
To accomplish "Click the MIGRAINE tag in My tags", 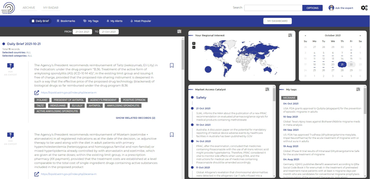I will [x=289, y=97].
